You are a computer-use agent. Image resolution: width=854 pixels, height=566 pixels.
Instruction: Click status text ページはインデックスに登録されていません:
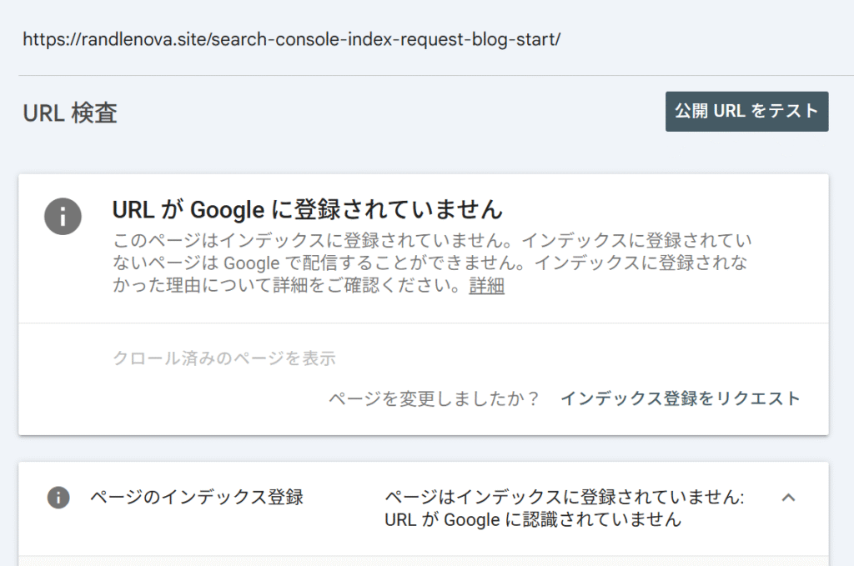565,498
